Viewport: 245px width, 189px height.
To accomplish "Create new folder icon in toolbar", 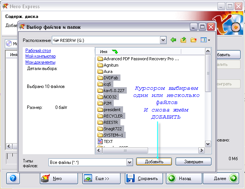I will point(194,40).
